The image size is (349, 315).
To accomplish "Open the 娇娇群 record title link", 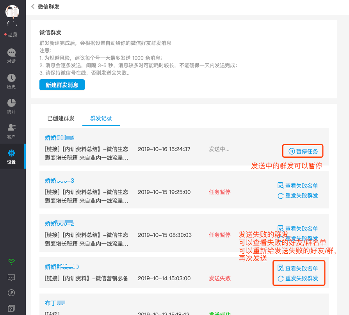I will 62,267.
